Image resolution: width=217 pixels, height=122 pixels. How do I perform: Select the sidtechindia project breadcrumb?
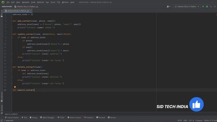click(x=7, y=6)
